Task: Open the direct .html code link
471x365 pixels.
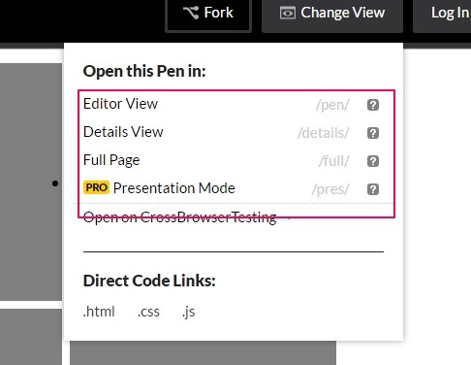Action: [x=99, y=312]
